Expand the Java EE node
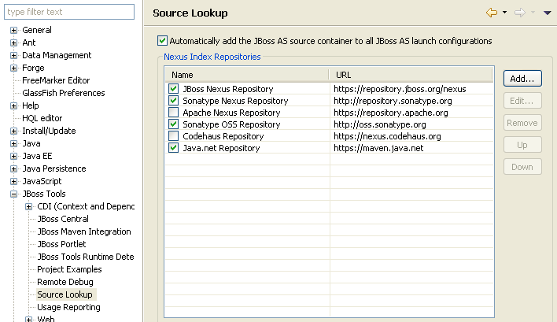Viewport: 557px width, 322px height. pos(13,156)
